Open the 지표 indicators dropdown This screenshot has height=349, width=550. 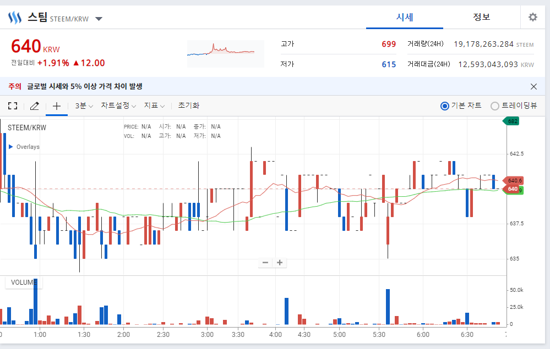point(154,106)
